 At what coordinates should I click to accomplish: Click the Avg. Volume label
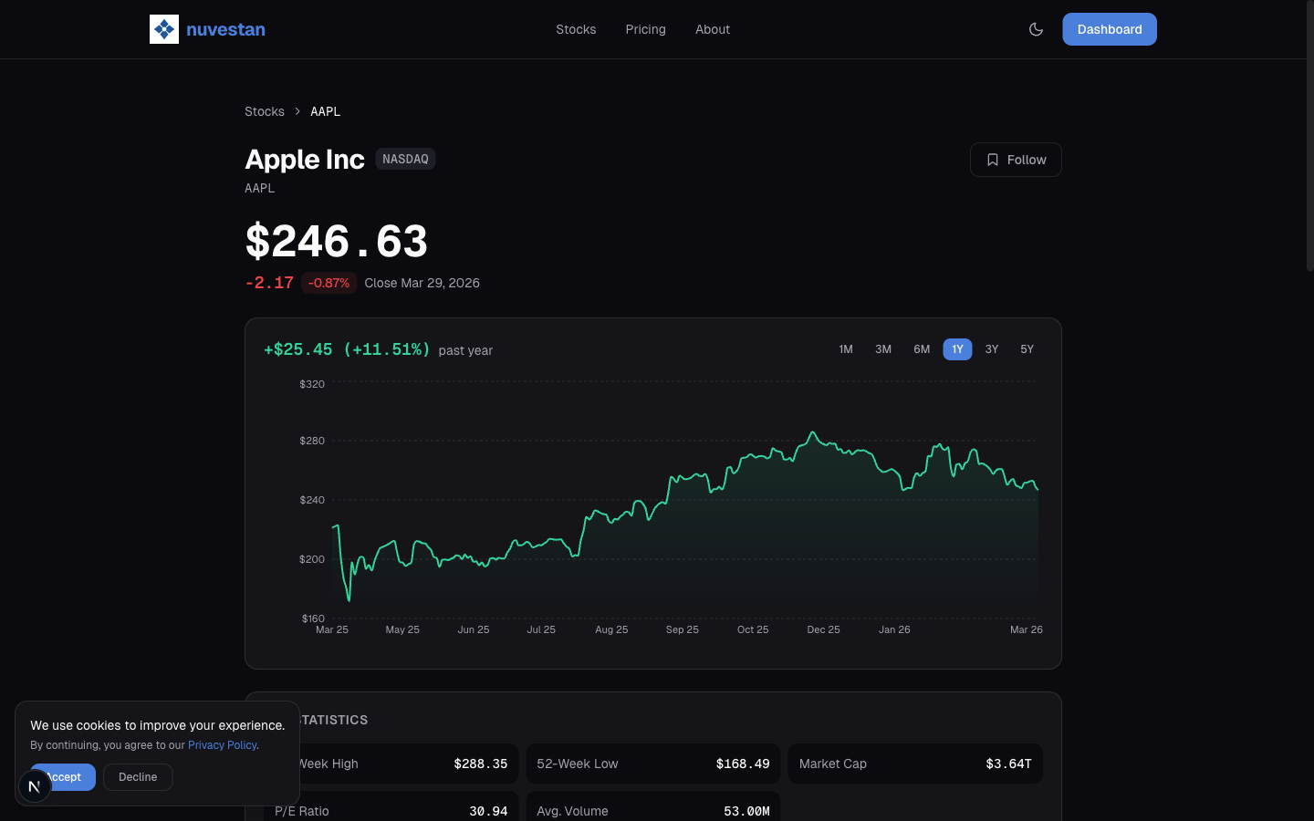pyautogui.click(x=572, y=811)
